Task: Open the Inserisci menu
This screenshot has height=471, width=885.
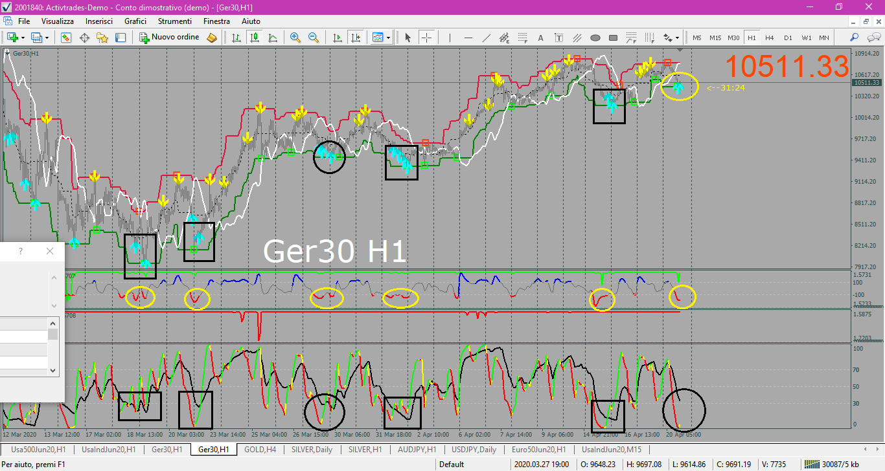Action: (x=99, y=21)
